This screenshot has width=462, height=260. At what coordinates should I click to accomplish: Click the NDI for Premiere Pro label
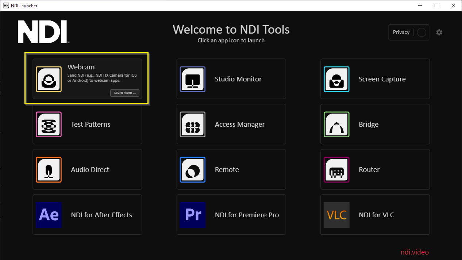click(x=247, y=215)
